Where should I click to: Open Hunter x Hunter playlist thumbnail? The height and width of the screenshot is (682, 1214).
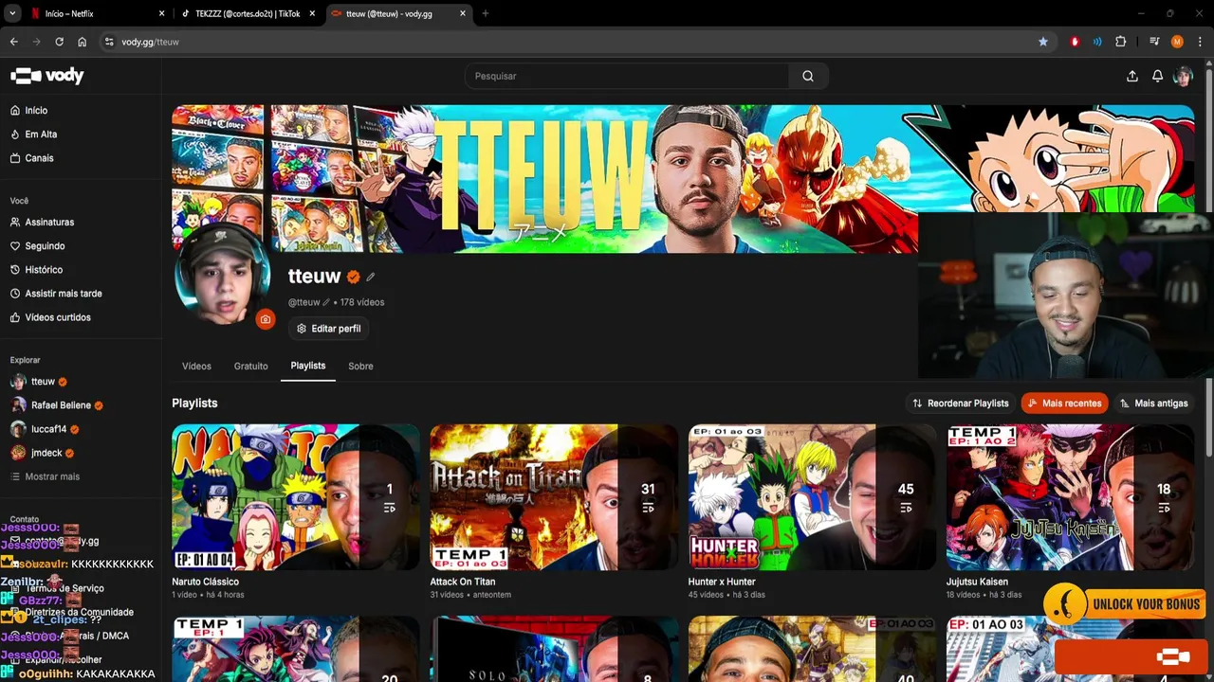812,497
